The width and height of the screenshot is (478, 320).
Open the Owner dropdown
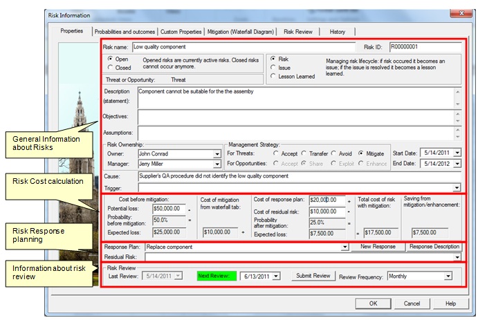pos(217,154)
